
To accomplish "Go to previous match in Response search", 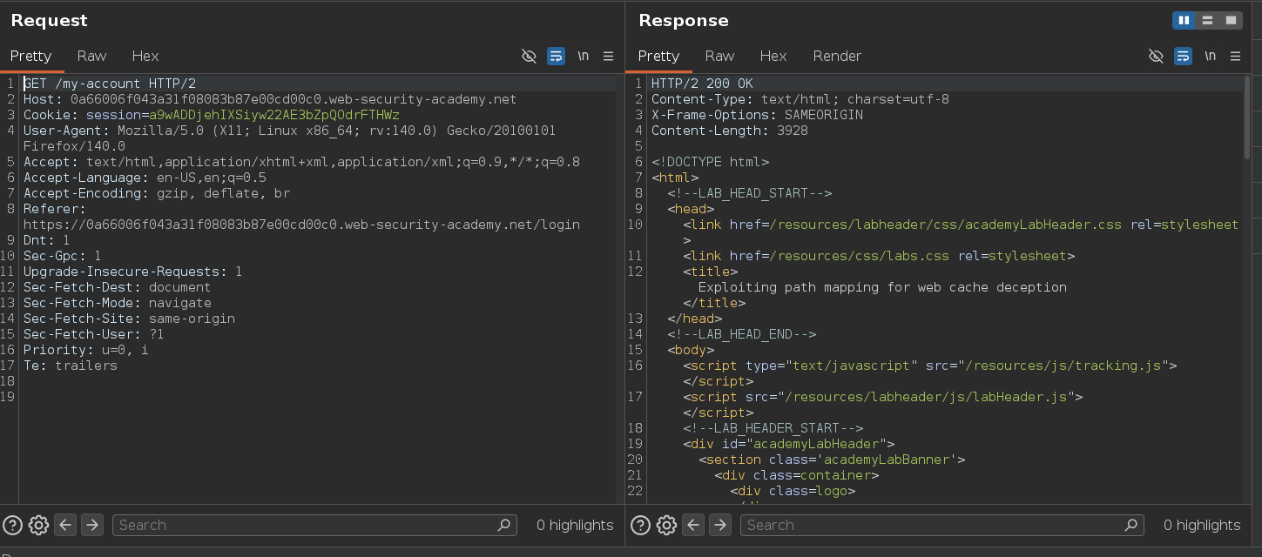I will [x=693, y=525].
